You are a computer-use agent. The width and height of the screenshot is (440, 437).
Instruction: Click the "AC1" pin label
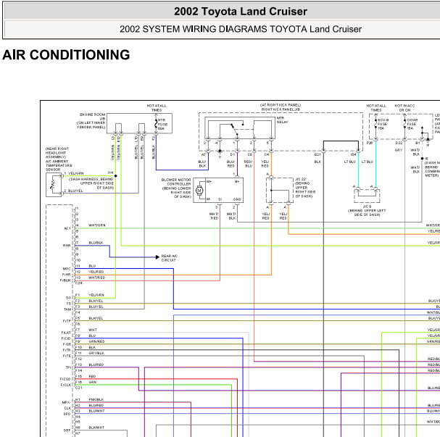[67, 228]
